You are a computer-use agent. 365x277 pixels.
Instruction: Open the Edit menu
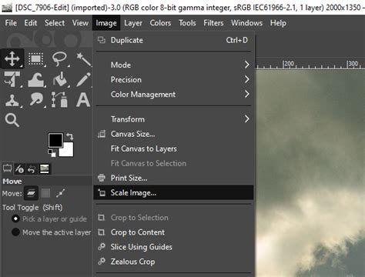pyautogui.click(x=31, y=23)
